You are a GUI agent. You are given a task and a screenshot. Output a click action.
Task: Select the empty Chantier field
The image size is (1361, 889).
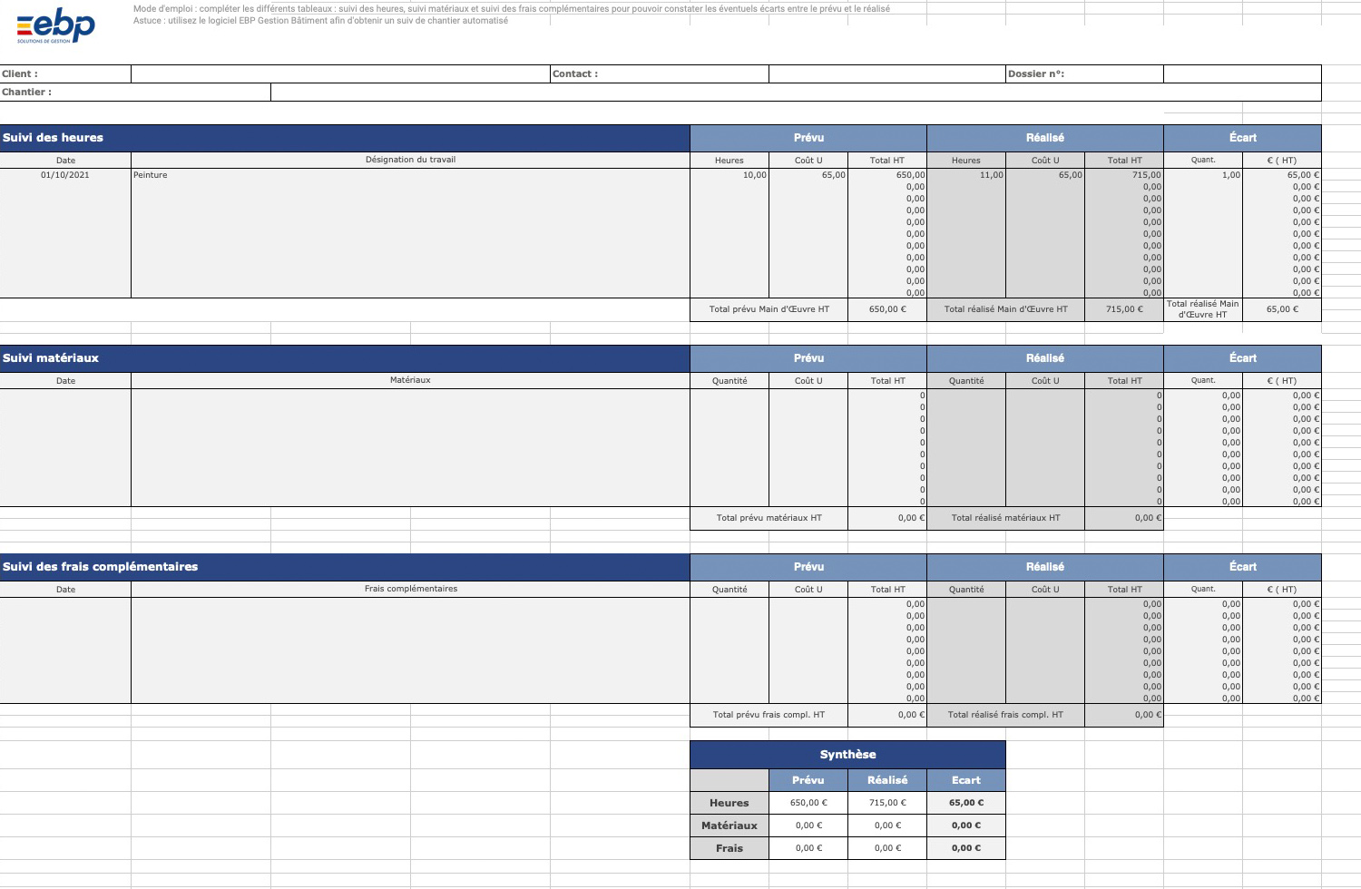tap(796, 93)
